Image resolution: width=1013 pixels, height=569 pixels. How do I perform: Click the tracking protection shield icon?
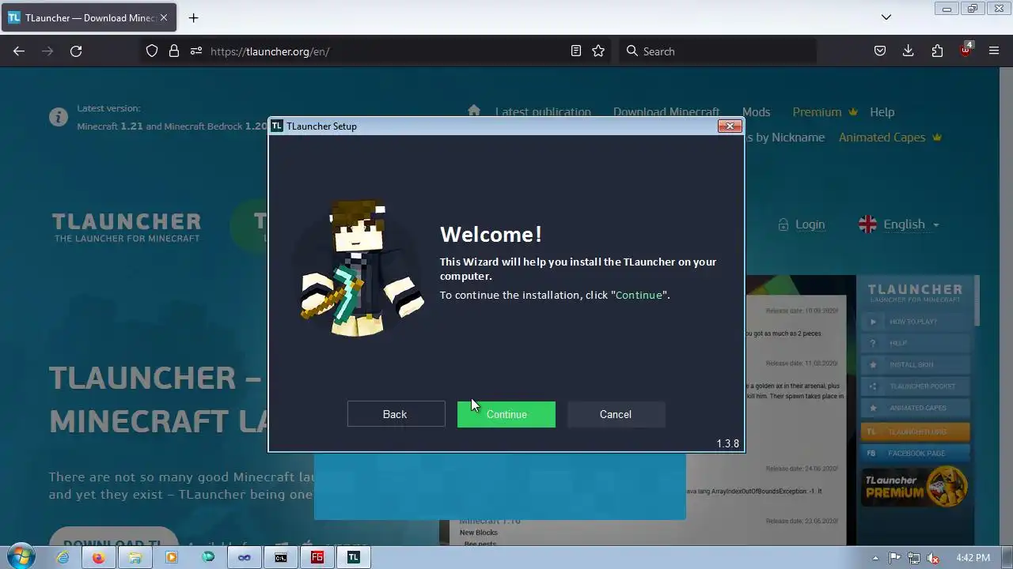point(152,51)
